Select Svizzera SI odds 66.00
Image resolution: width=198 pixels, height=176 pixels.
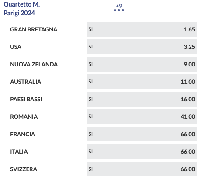click(x=142, y=169)
